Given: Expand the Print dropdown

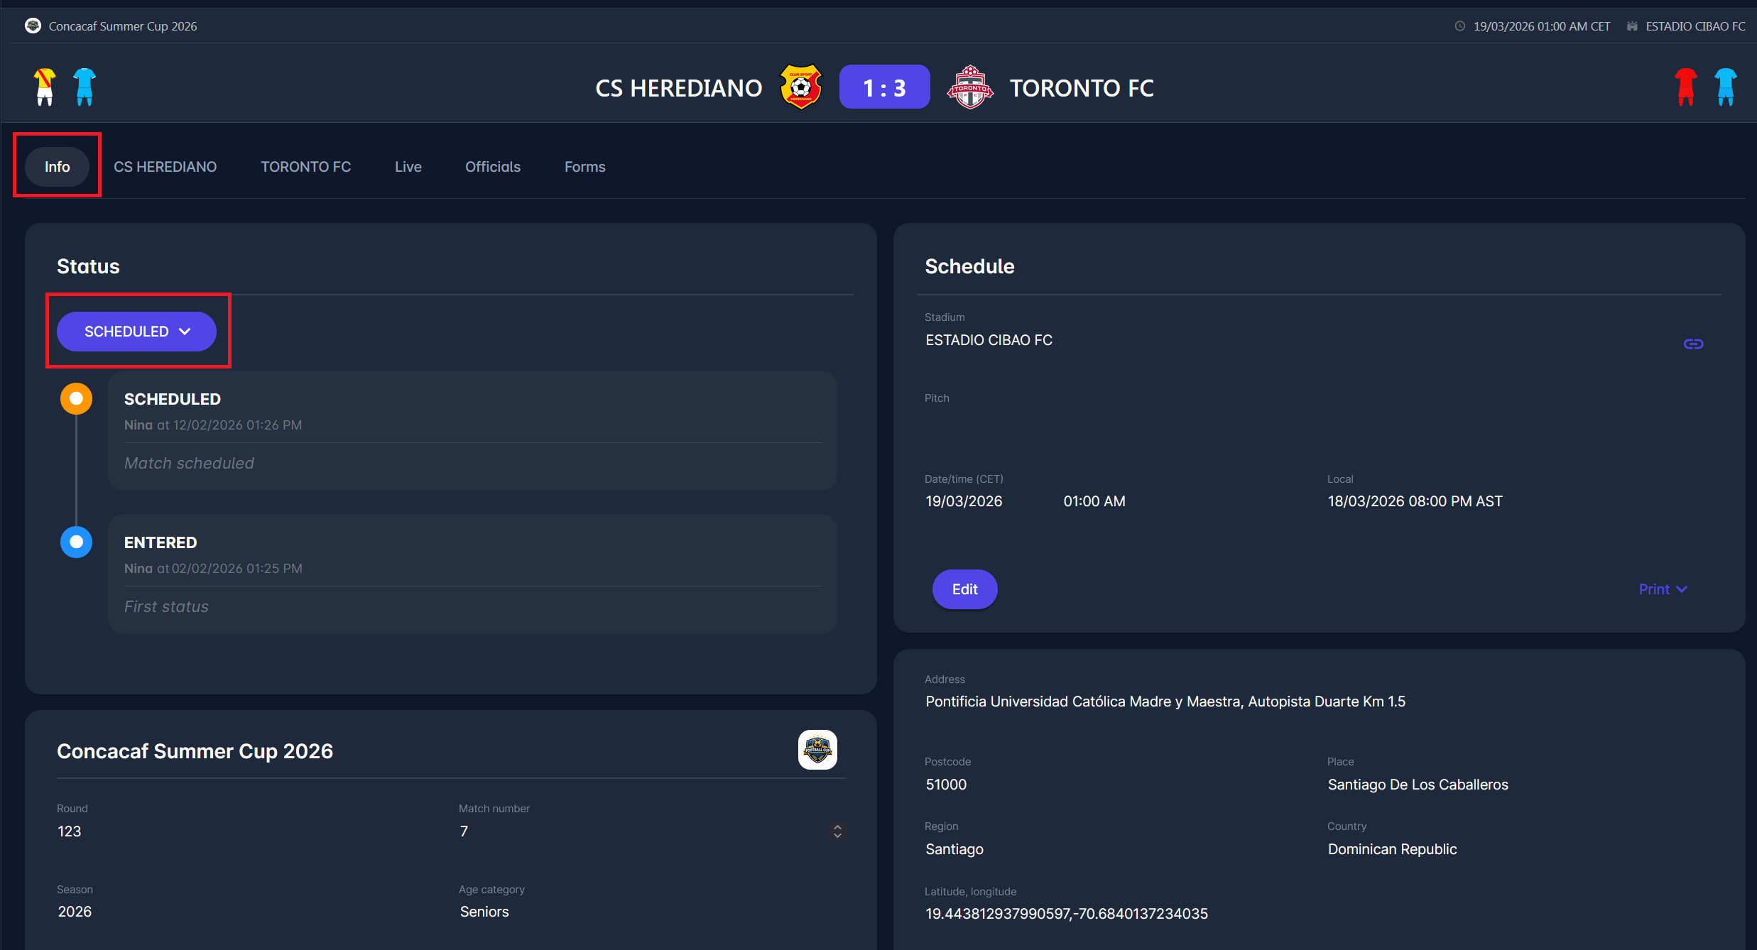Looking at the screenshot, I should 1663,589.
